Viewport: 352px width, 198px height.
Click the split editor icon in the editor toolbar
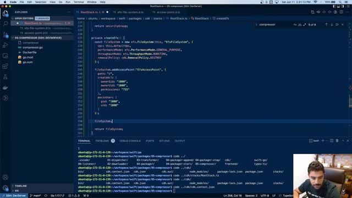[x=341, y=12]
